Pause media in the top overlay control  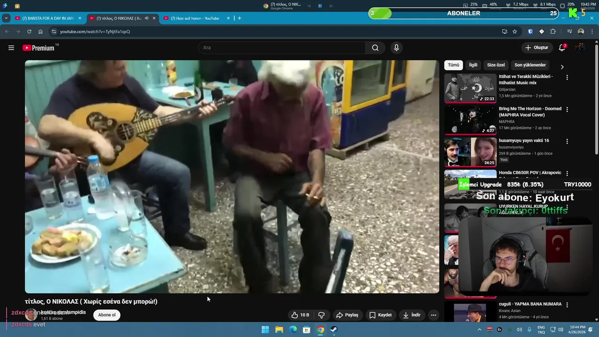click(320, 6)
